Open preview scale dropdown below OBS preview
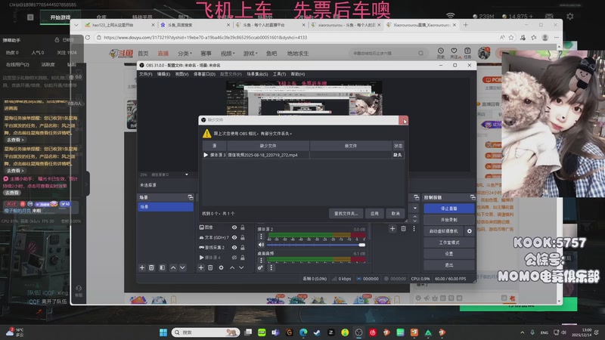This screenshot has width=605, height=340. pyautogui.click(x=187, y=175)
